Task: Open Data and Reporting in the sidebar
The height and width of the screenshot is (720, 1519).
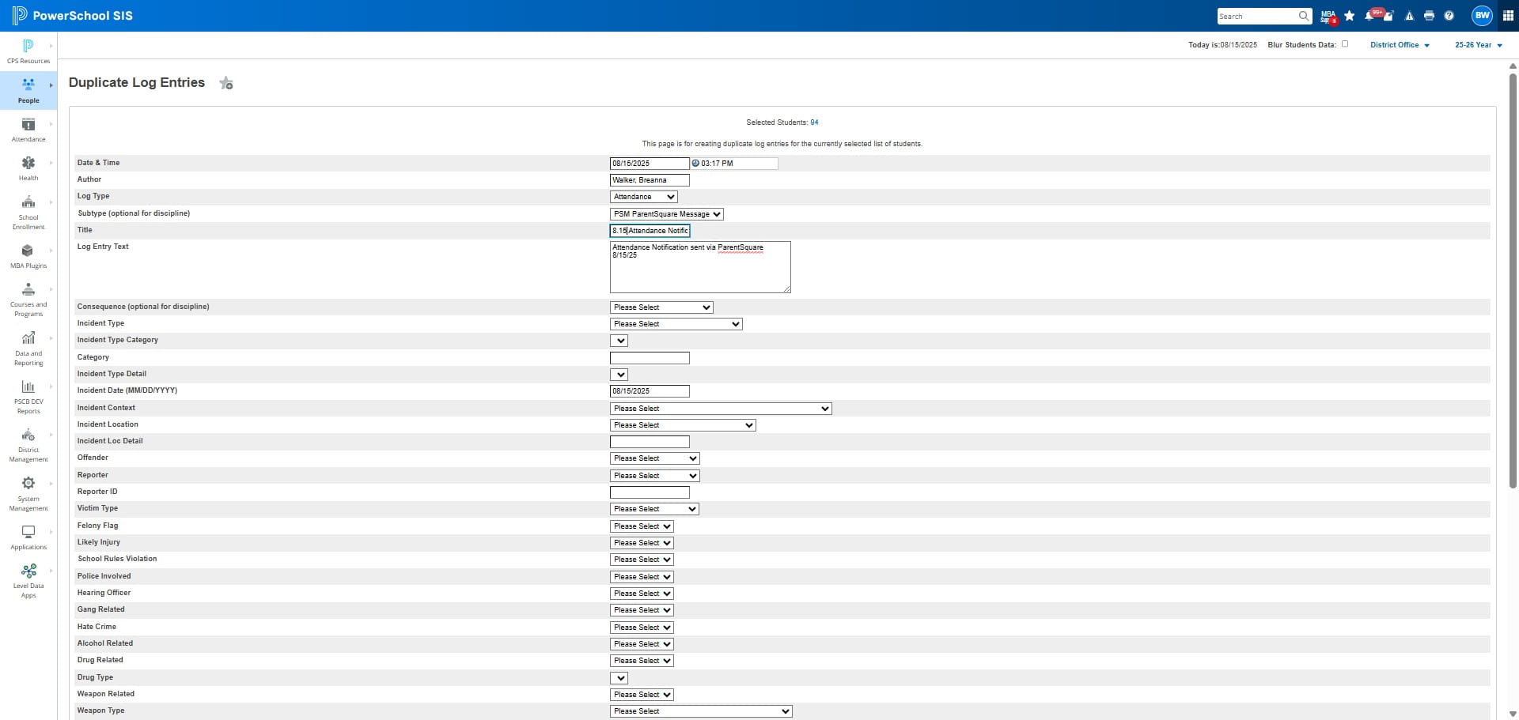Action: click(28, 349)
